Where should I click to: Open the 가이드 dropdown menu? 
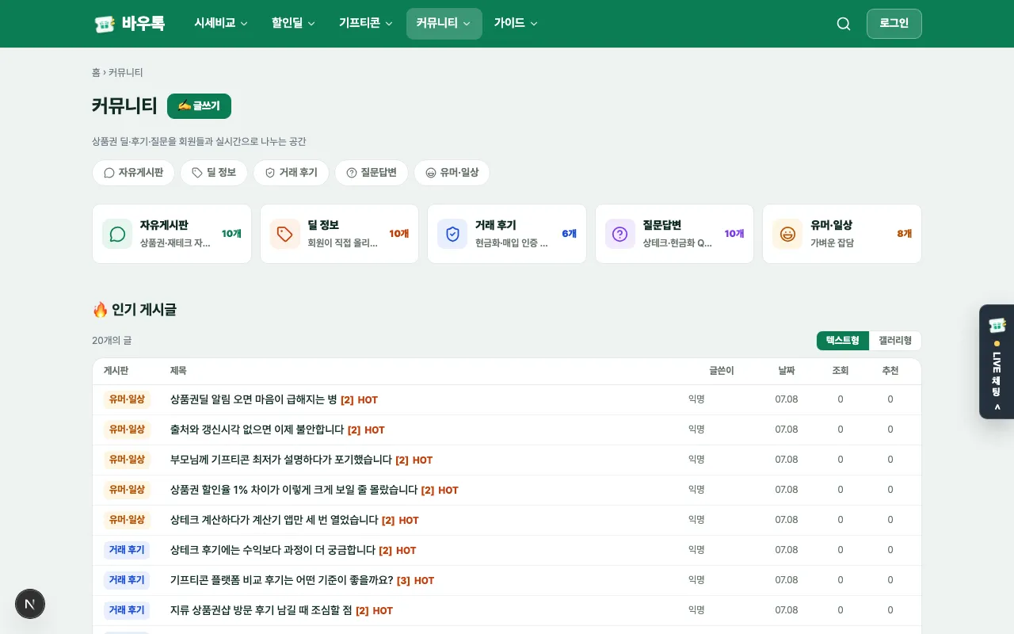(516, 24)
